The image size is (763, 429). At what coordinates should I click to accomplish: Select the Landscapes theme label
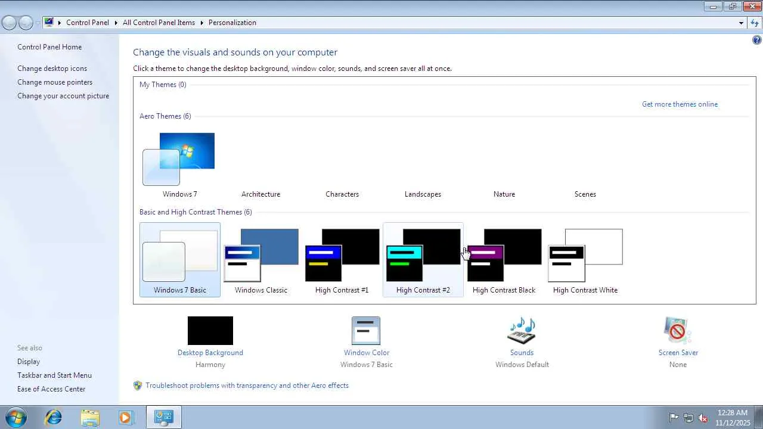(x=423, y=194)
